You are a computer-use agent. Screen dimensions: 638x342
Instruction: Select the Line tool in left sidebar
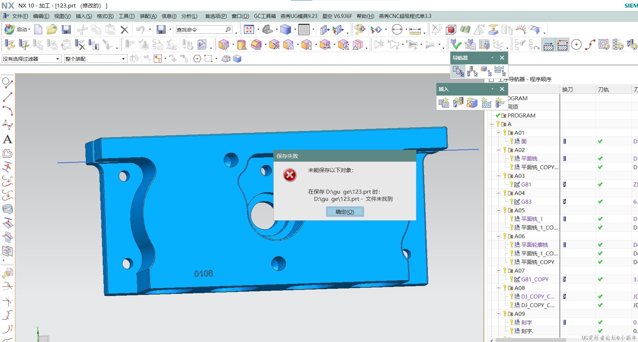pos(8,97)
